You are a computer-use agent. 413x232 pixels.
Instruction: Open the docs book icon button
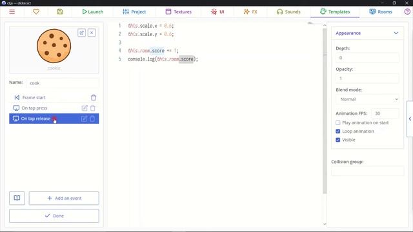click(x=17, y=198)
